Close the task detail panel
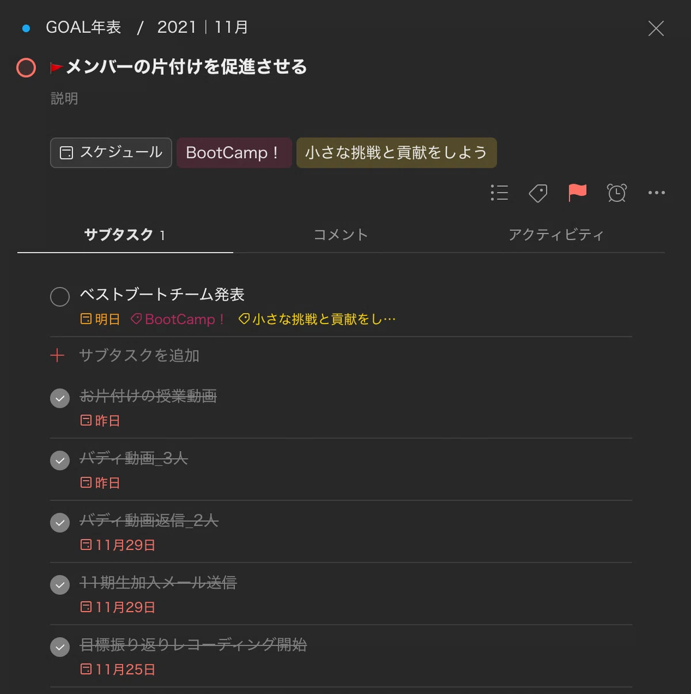The width and height of the screenshot is (691, 694). [x=656, y=28]
